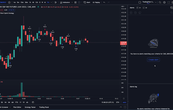Expand the Screener type dropdown arrow

pos(10,107)
